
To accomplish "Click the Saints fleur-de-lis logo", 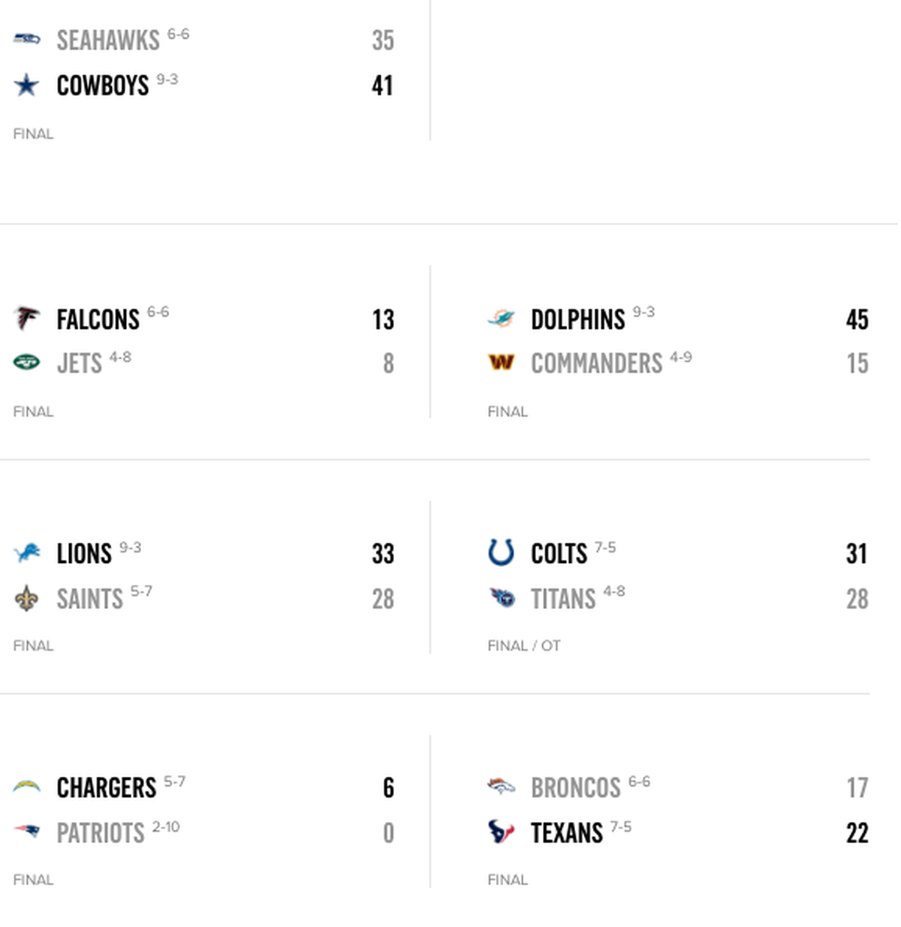I will click(27, 598).
